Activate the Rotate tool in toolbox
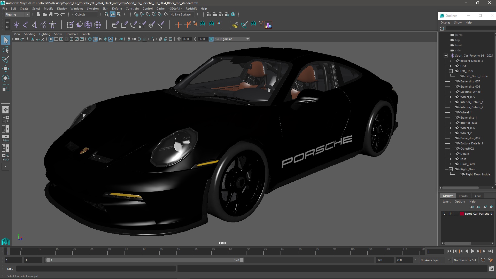Viewport: 496px width, 279px height. pos(6,78)
